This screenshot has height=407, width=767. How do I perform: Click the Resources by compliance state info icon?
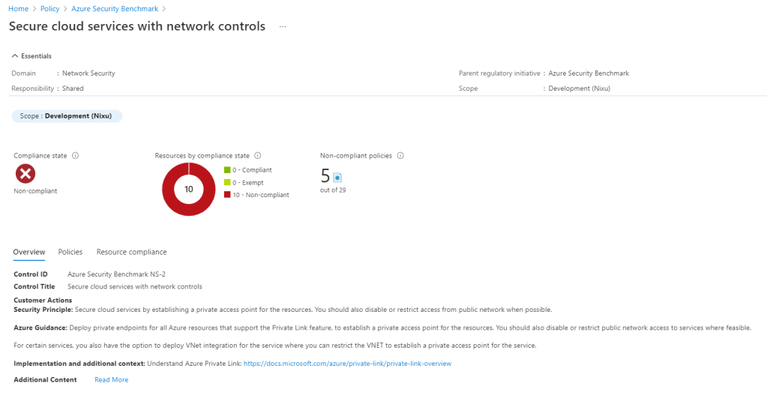click(258, 156)
